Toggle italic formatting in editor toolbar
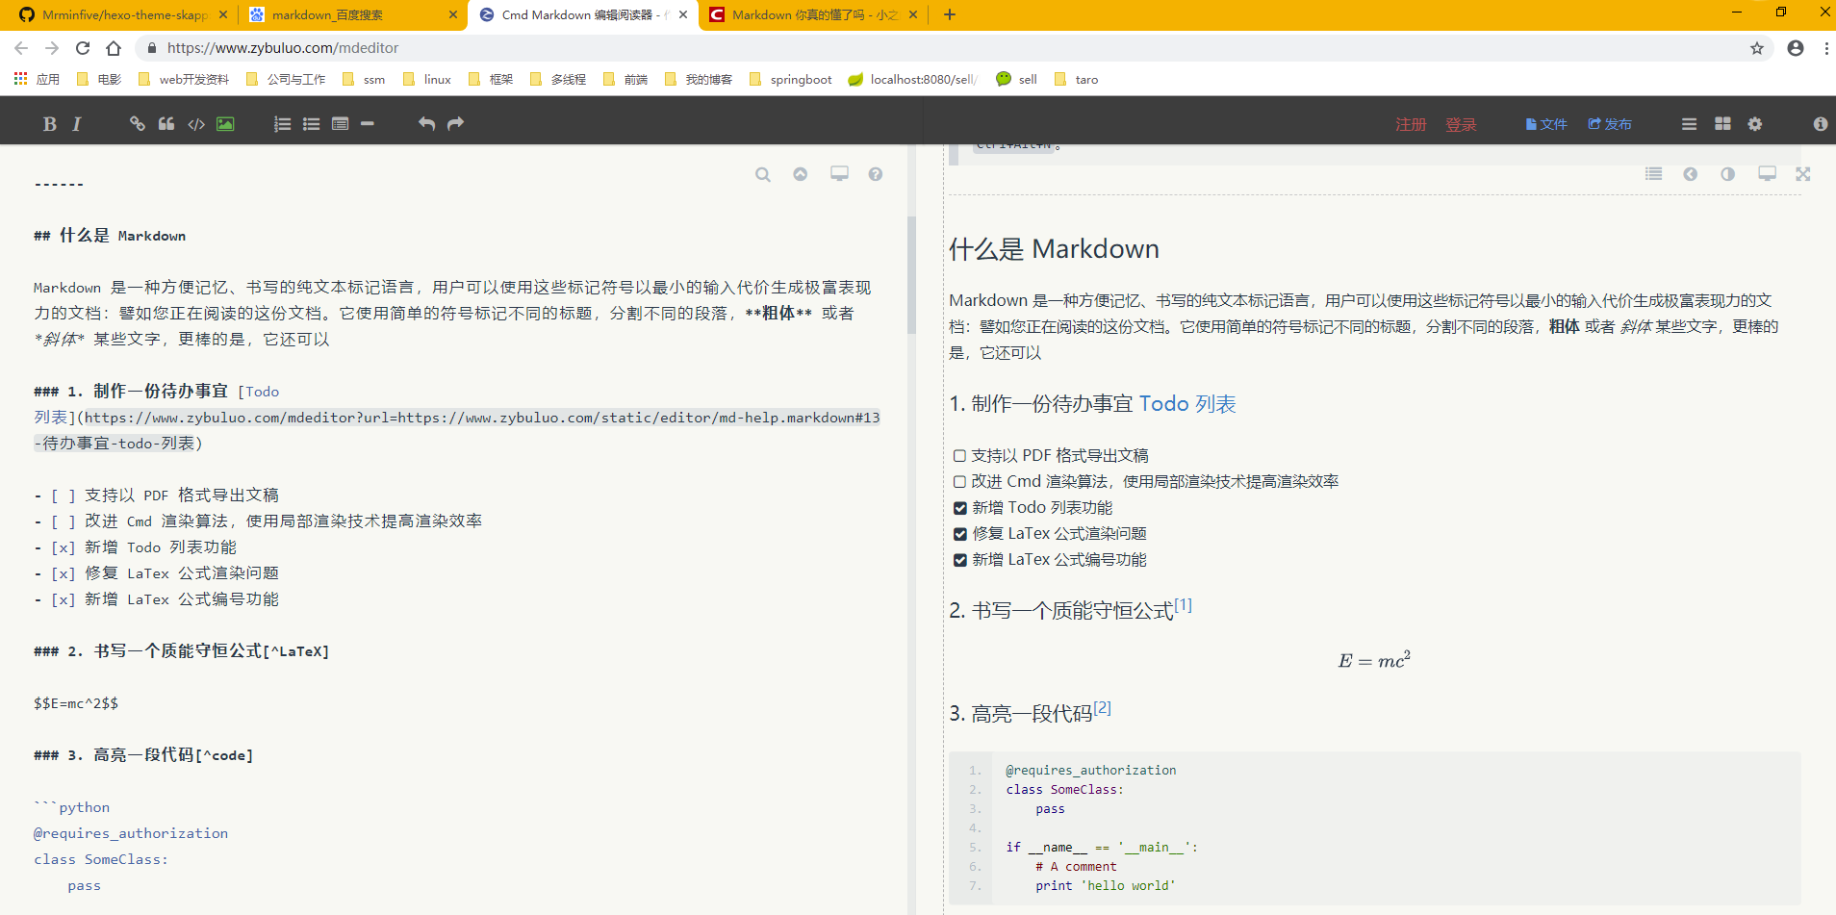 [x=77, y=124]
